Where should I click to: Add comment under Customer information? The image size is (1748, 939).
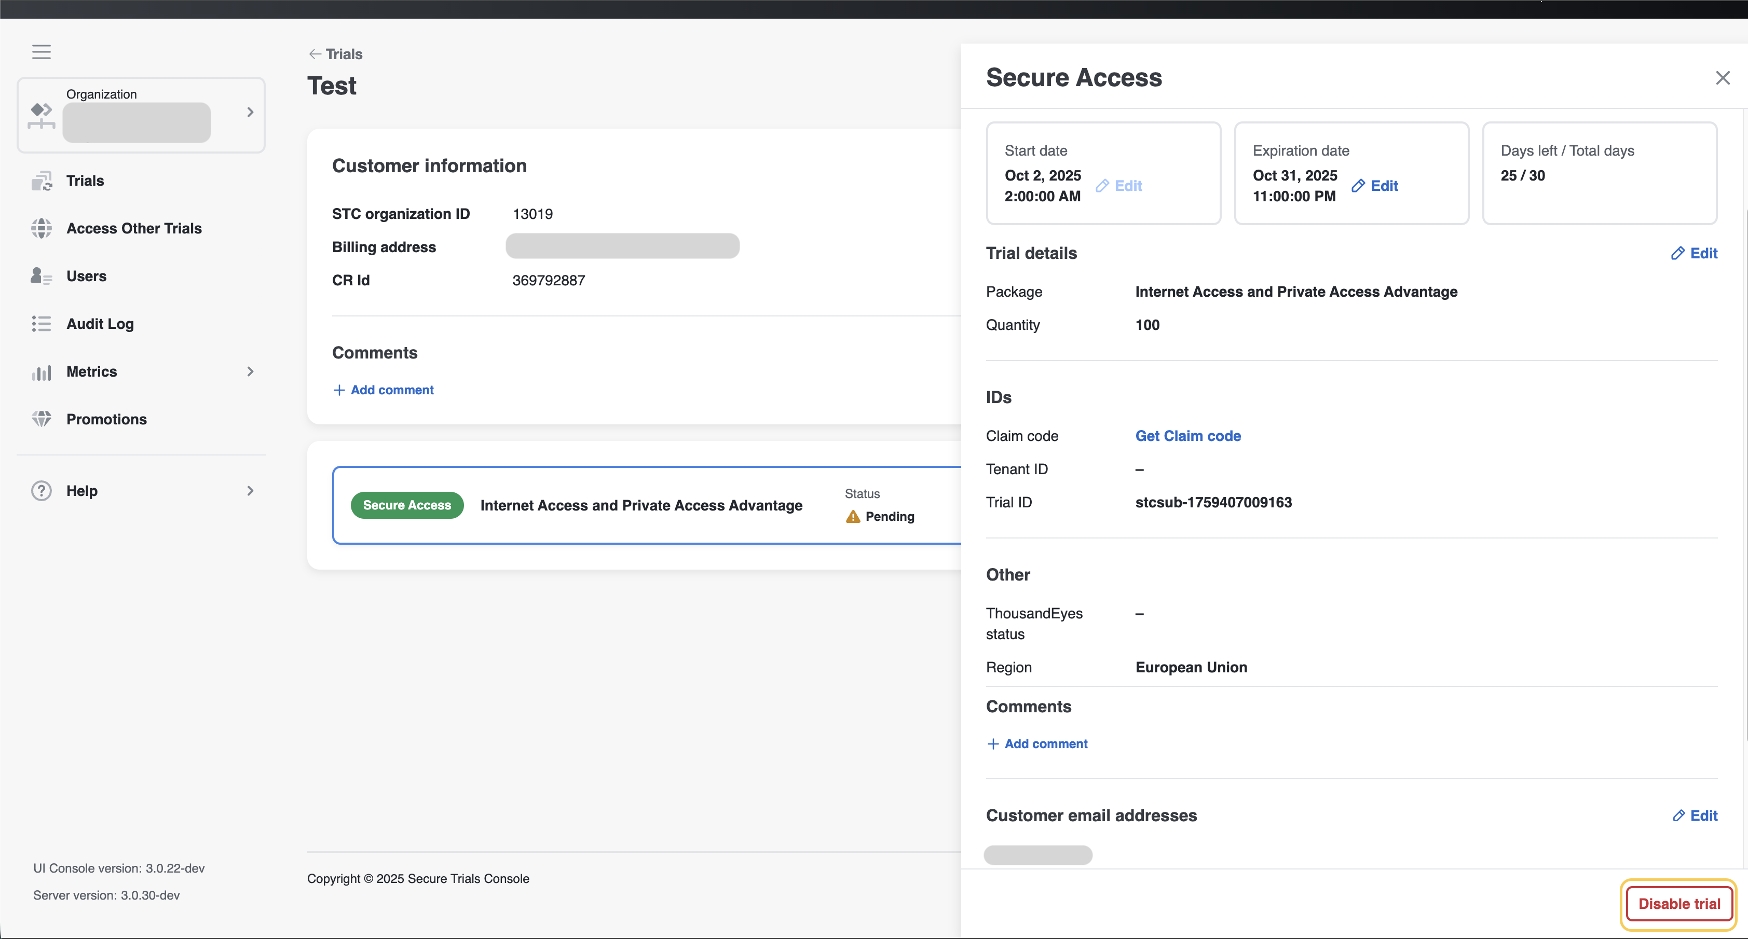[x=384, y=390]
